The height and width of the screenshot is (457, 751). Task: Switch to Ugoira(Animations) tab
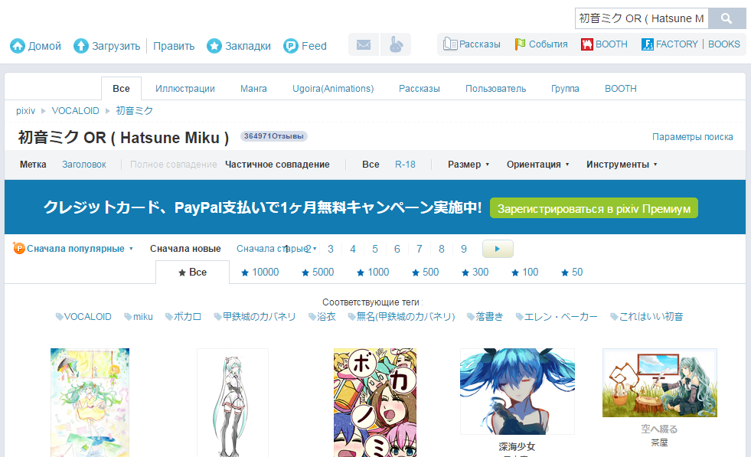tap(333, 89)
